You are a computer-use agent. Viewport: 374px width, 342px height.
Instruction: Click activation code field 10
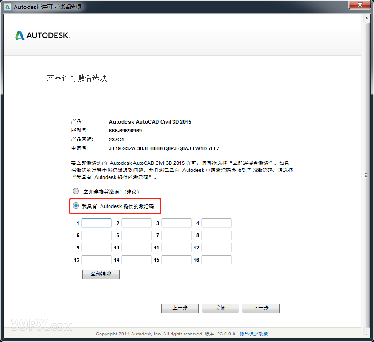coord(136,248)
